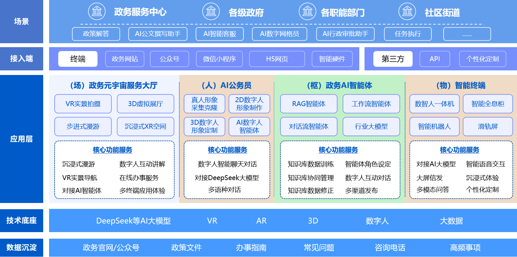This screenshot has height=257, width=517.
Task: Open the AI公文撰写助手 button
Action: tap(158, 34)
